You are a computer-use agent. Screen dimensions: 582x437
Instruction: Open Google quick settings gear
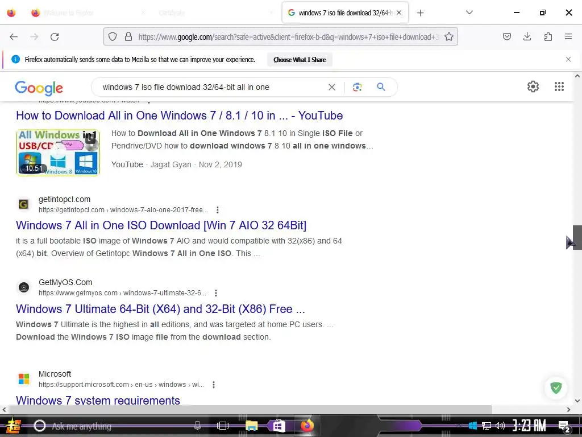[533, 86]
